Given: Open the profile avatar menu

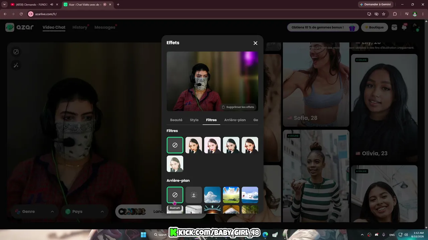Looking at the screenshot, I should click(415, 27).
